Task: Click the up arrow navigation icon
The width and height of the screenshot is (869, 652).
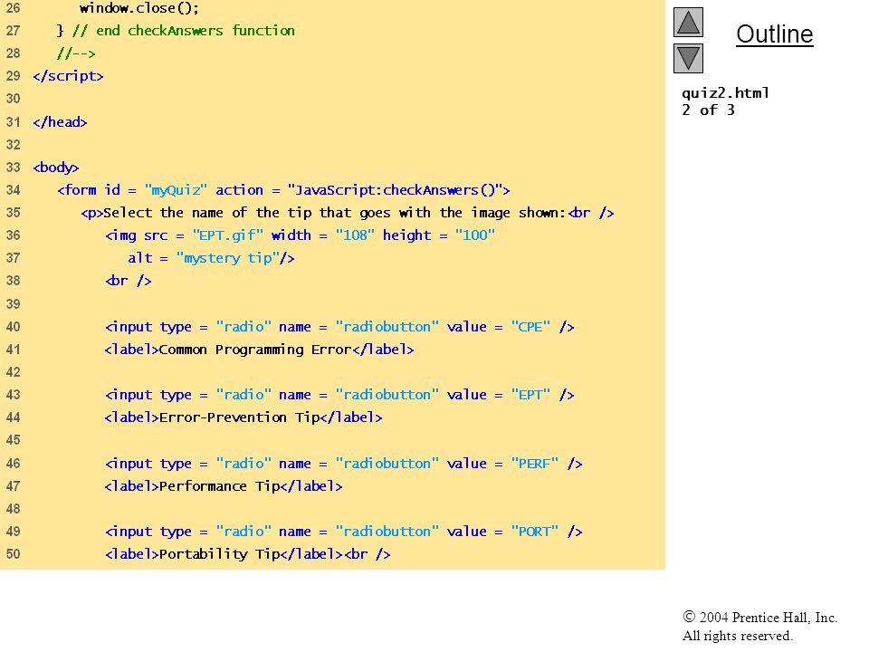Action: (x=688, y=22)
